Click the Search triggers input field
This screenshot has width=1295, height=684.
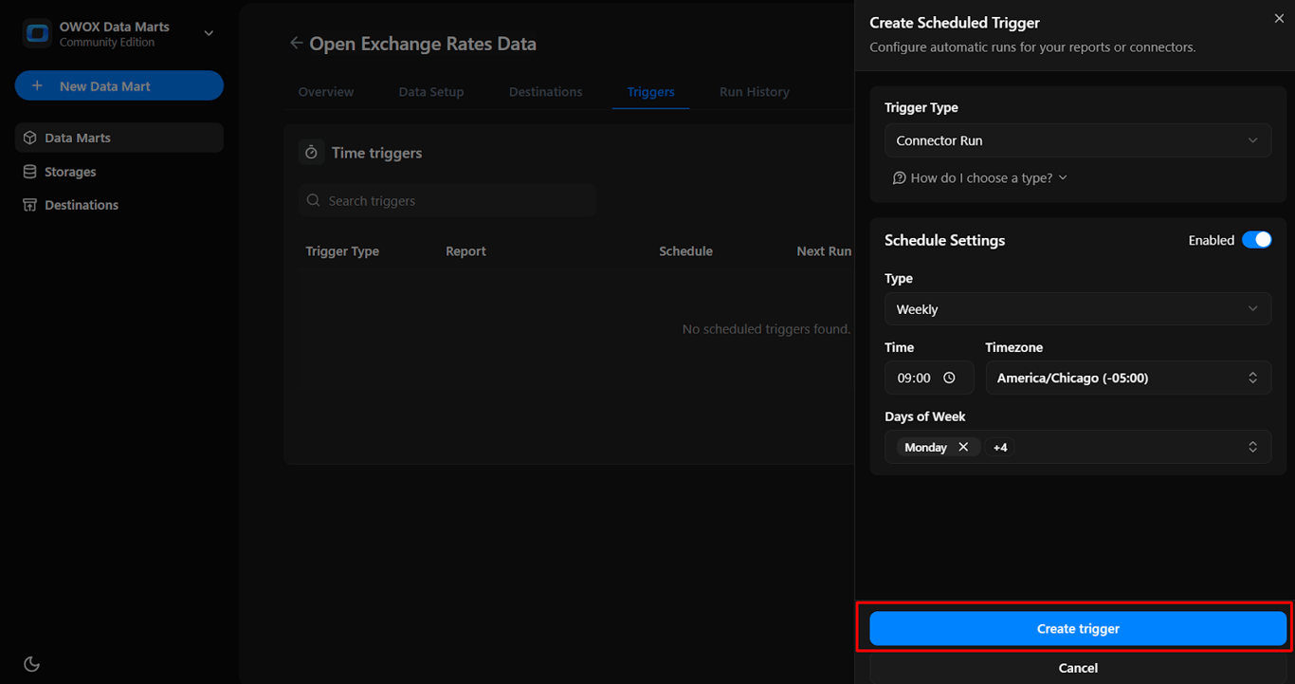pos(447,201)
